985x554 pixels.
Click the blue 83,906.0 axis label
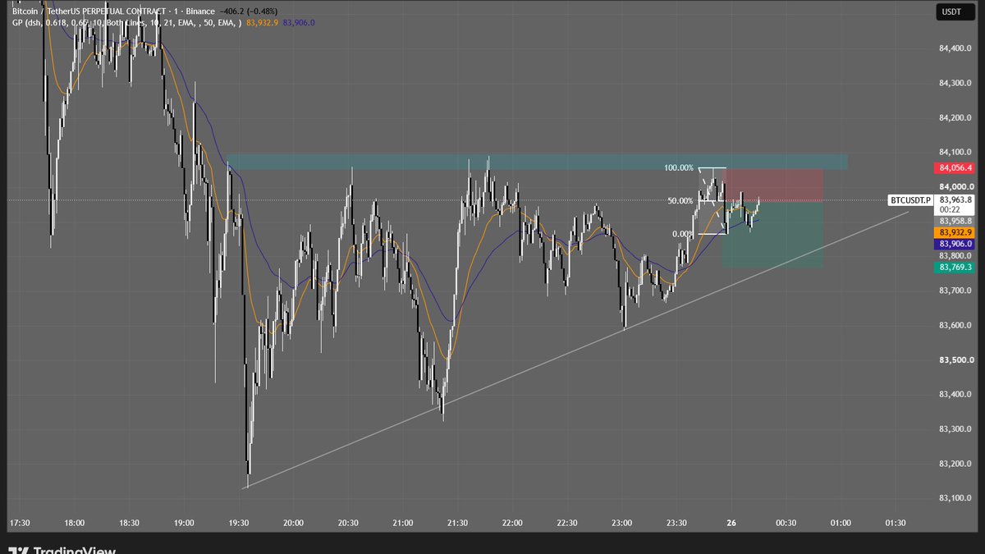coord(953,244)
